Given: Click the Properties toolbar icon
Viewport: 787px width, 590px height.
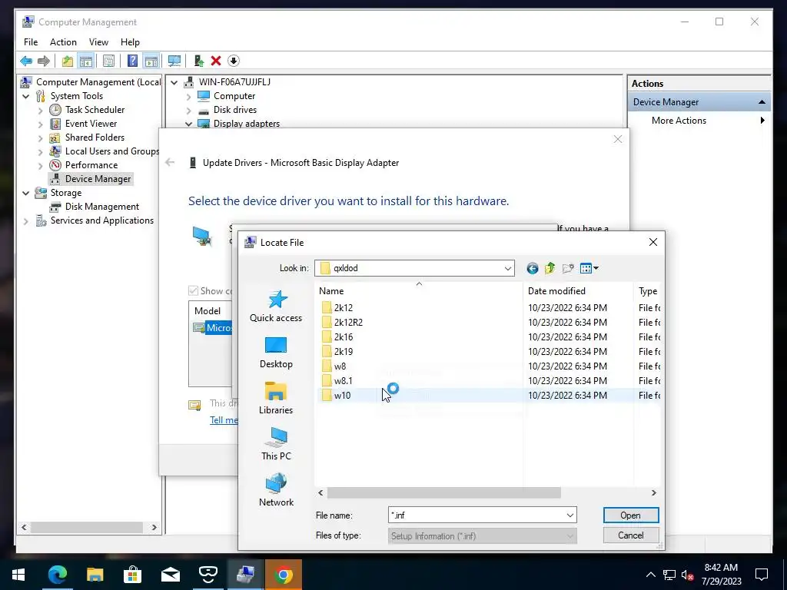Looking at the screenshot, I should (108, 61).
